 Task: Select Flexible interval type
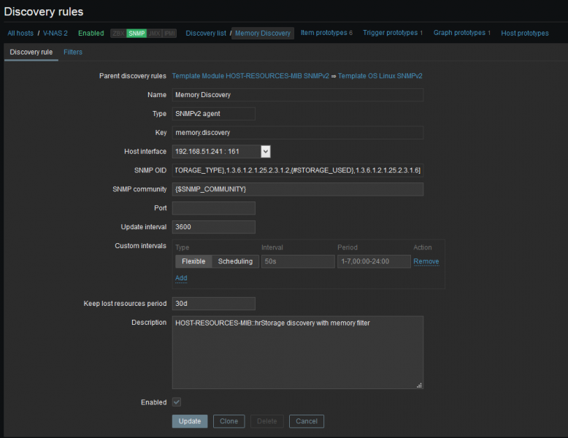193,261
